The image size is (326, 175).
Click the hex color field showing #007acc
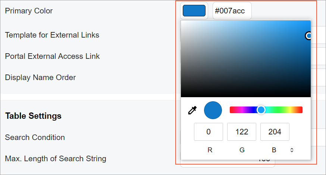232,11
